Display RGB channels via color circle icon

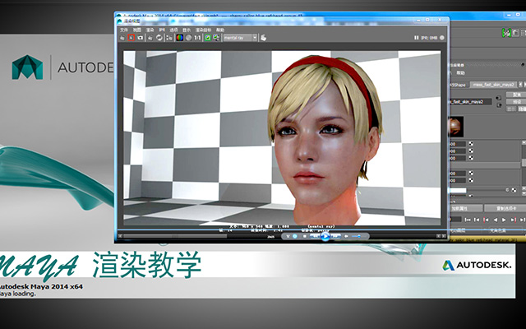click(x=180, y=38)
